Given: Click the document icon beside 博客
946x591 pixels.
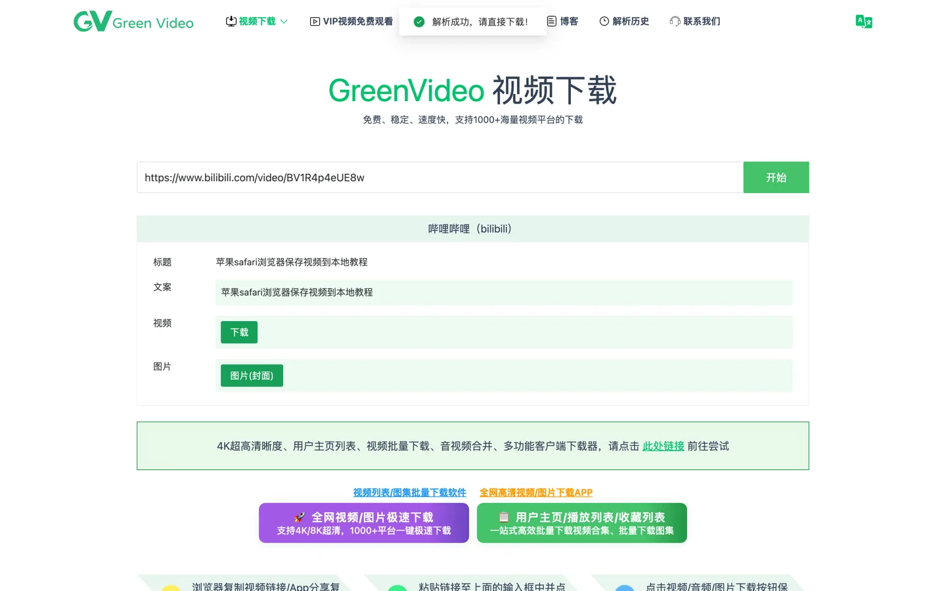Looking at the screenshot, I should click(552, 22).
